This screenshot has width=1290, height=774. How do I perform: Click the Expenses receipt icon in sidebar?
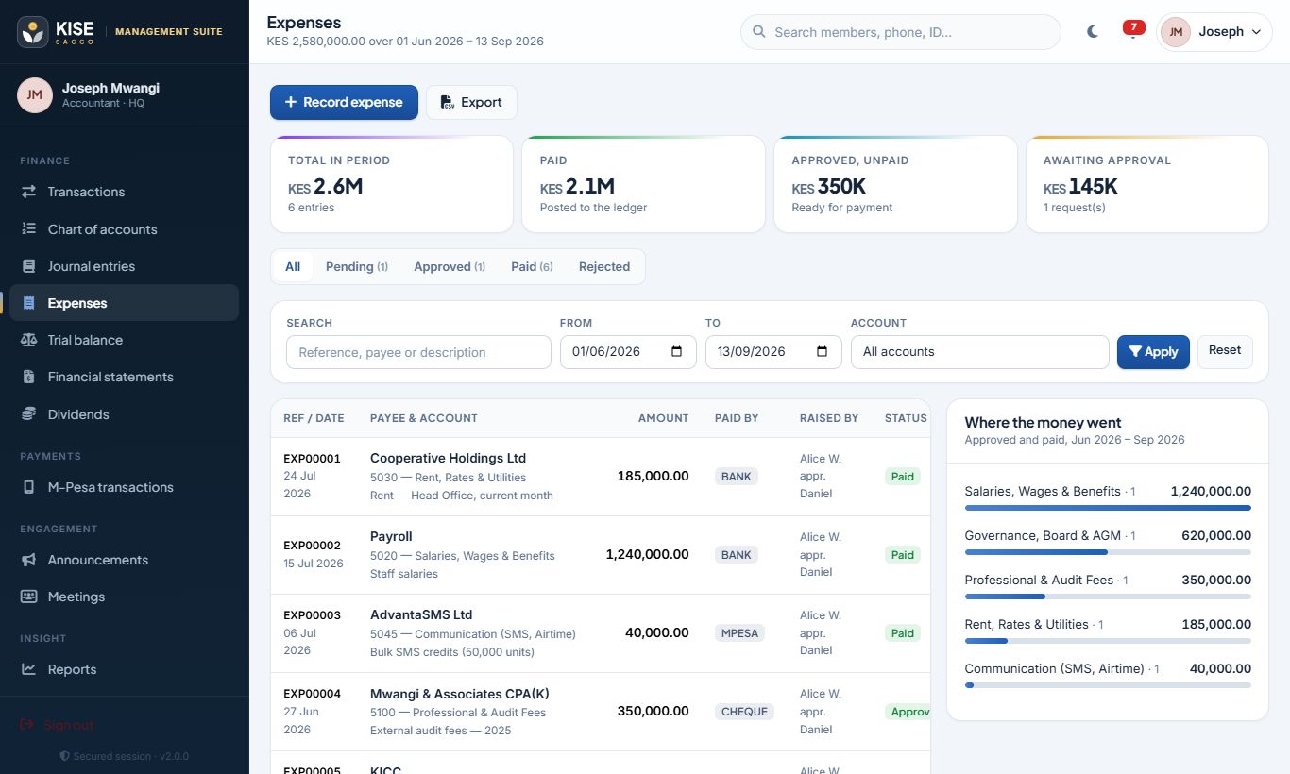[x=29, y=303]
